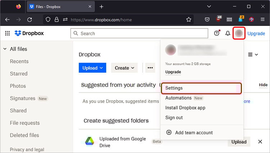
Task: Click the Dropbox folder heading
Action: point(90,55)
